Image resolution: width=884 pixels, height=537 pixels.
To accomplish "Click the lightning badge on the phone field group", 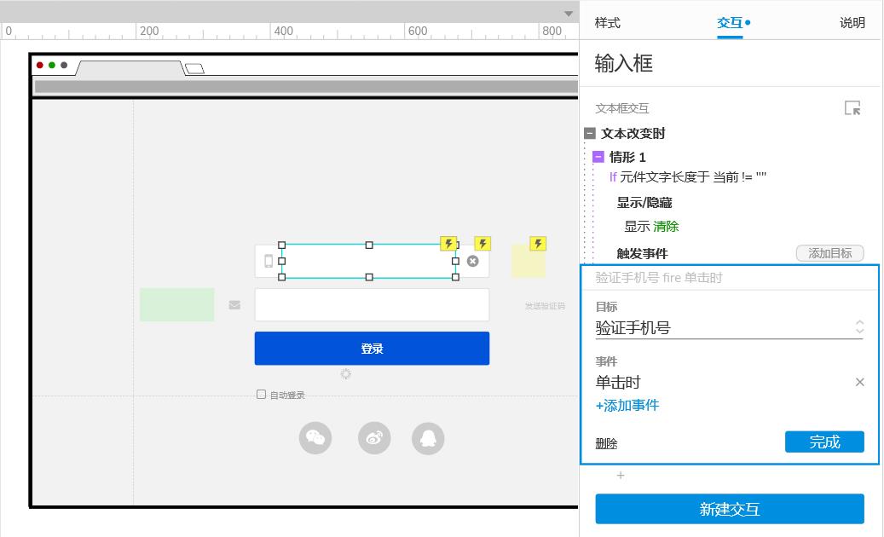I will [x=482, y=244].
